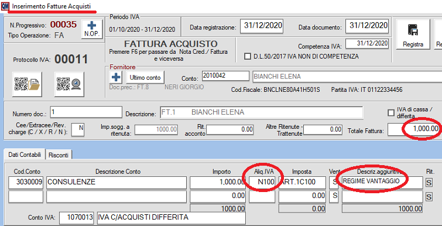Check the IVA di cassa / differita box
Screen dimensions: 442x226
(x=391, y=113)
